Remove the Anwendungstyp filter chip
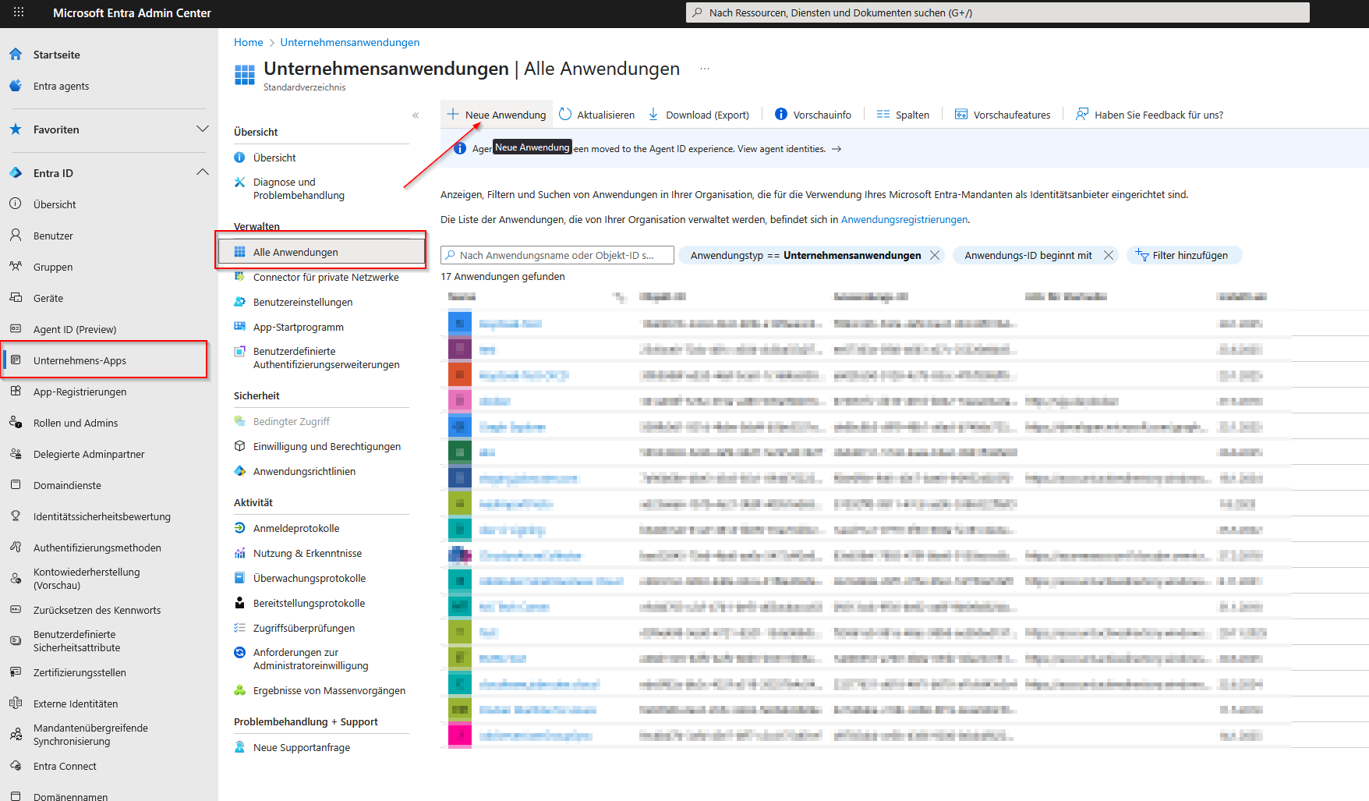The image size is (1369, 801). (x=935, y=255)
